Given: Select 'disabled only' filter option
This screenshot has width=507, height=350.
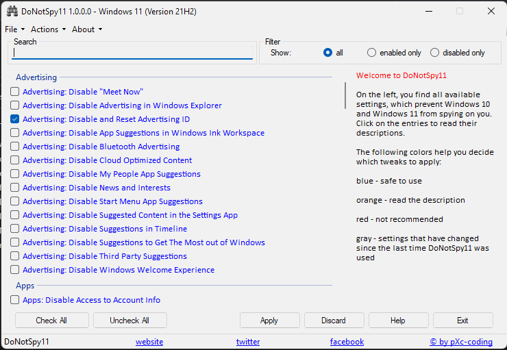Looking at the screenshot, I should (434, 53).
